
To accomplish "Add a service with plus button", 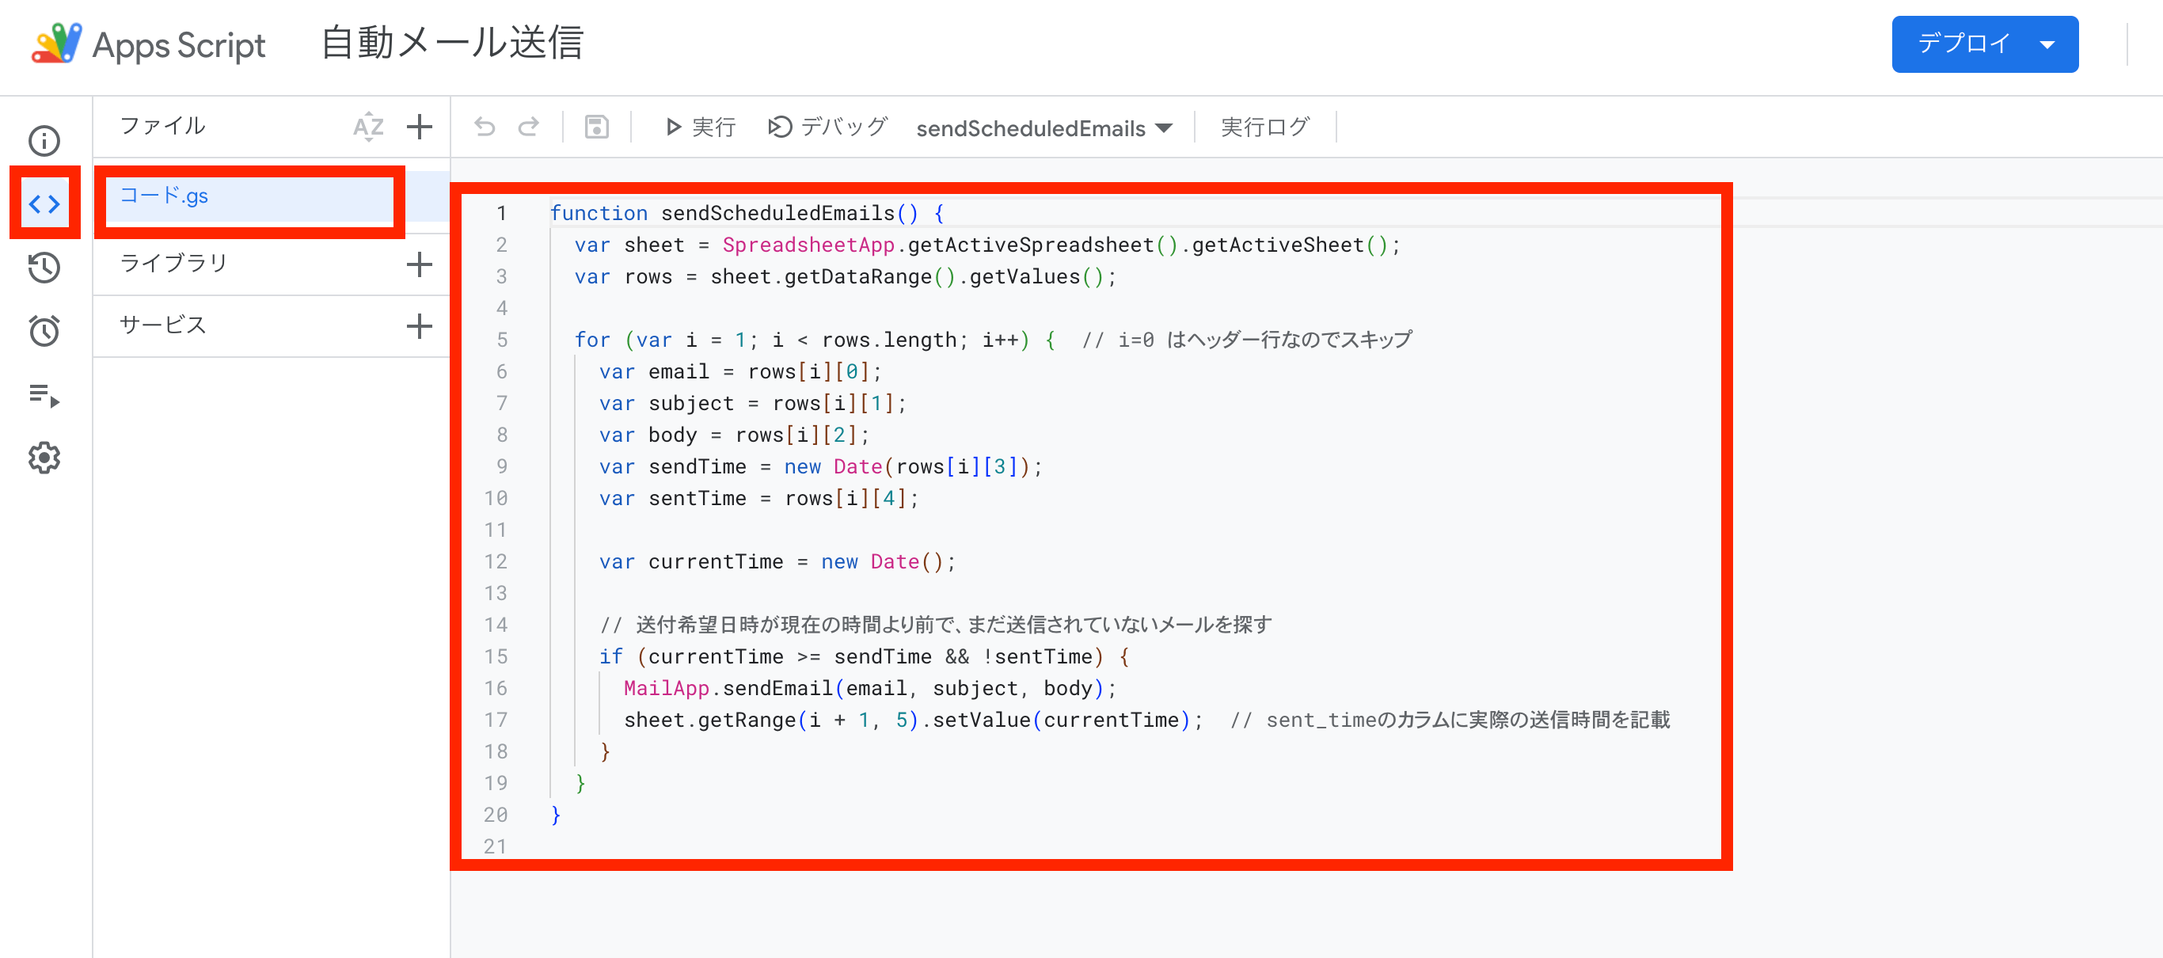I will (x=419, y=325).
